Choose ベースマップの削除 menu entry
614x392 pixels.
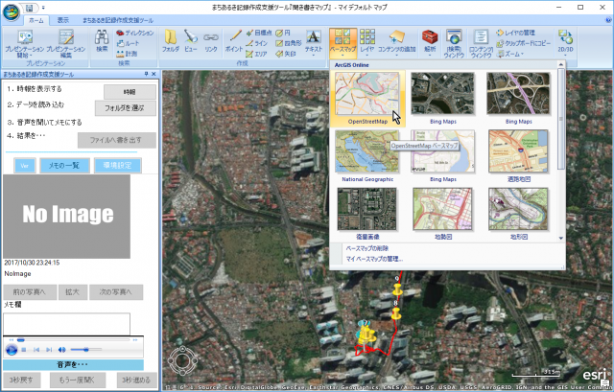point(366,248)
